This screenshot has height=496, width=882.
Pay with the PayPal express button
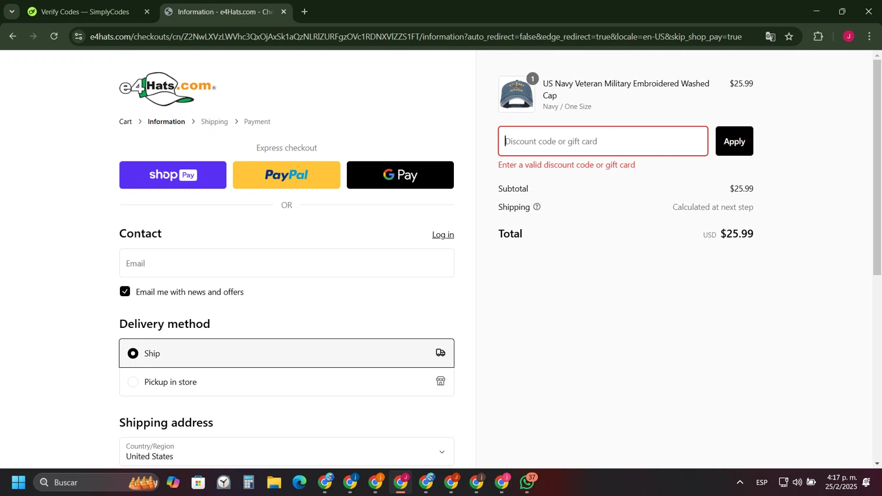point(286,175)
